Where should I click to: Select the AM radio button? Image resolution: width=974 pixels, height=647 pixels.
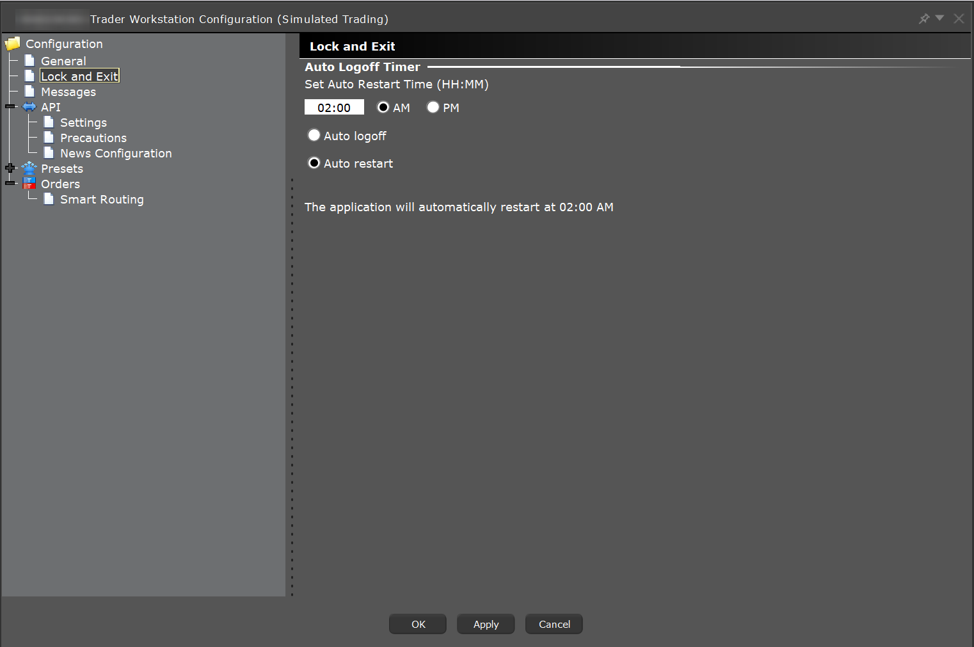coord(383,108)
